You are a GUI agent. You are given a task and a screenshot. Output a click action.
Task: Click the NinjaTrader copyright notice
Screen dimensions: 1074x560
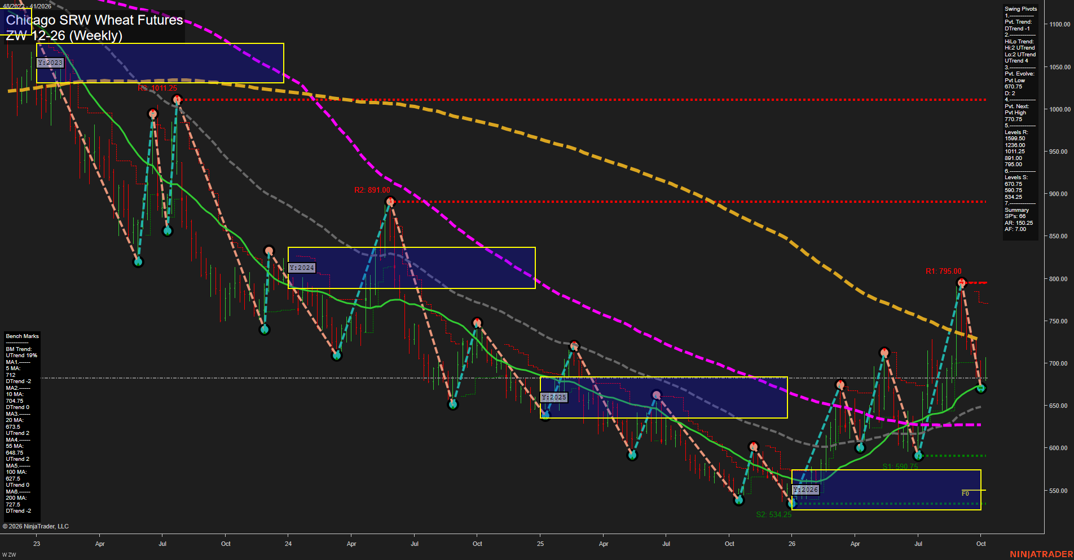pos(36,526)
